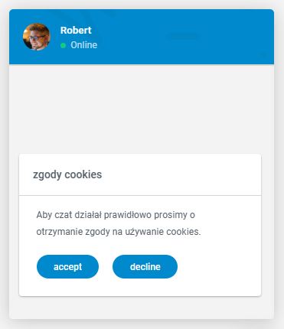Accept the cookies consent request
This screenshot has height=329, width=284.
click(67, 266)
